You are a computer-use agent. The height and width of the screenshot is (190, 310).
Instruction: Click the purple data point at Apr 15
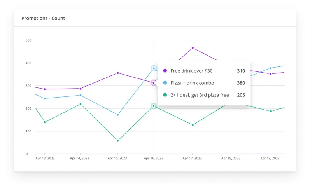coord(117,73)
